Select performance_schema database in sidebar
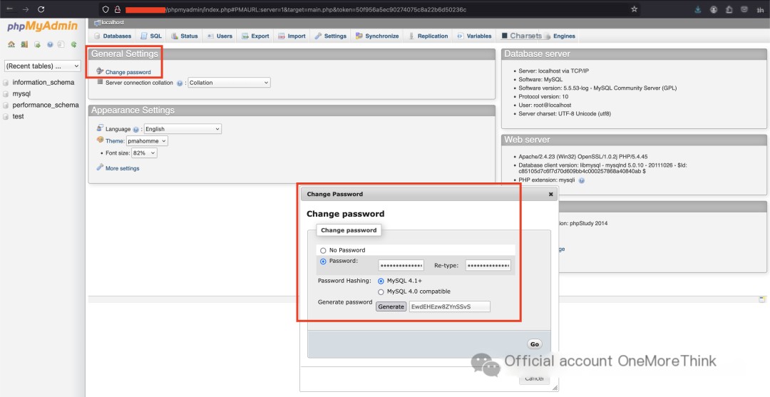Image resolution: width=770 pixels, height=397 pixels. (46, 105)
